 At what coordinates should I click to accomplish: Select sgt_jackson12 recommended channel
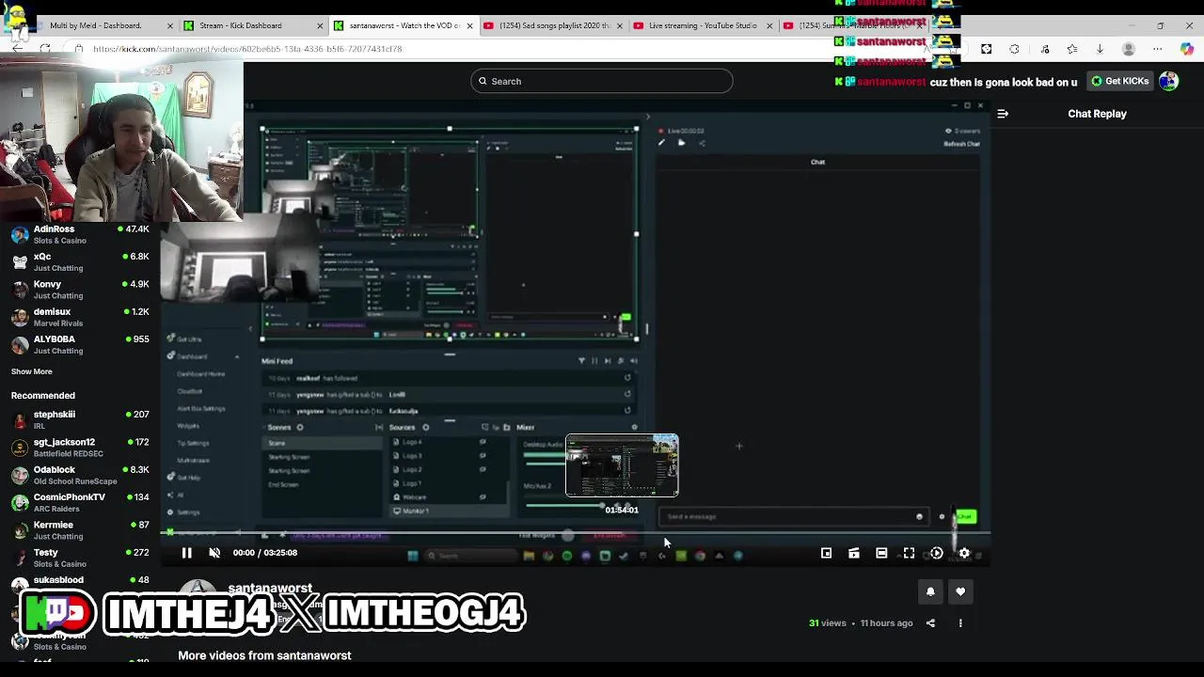[80, 447]
